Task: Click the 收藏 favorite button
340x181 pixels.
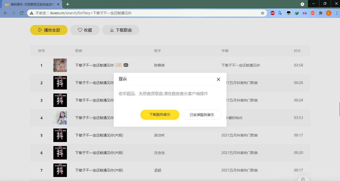Action: coord(85,30)
